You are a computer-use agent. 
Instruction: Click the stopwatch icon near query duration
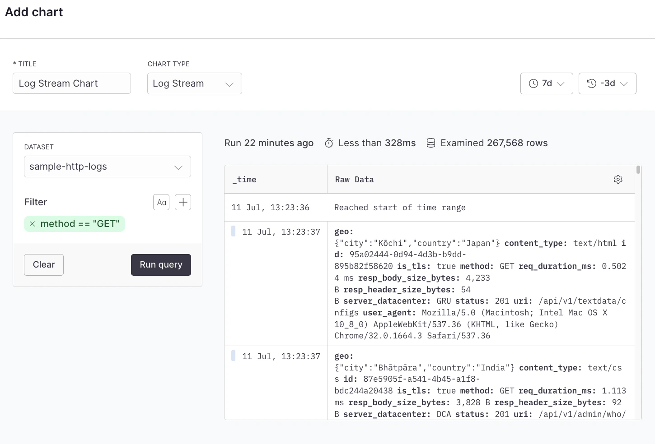[x=329, y=143]
